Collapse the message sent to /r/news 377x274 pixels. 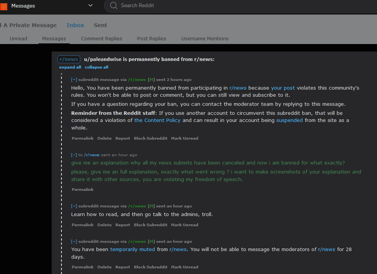74,155
